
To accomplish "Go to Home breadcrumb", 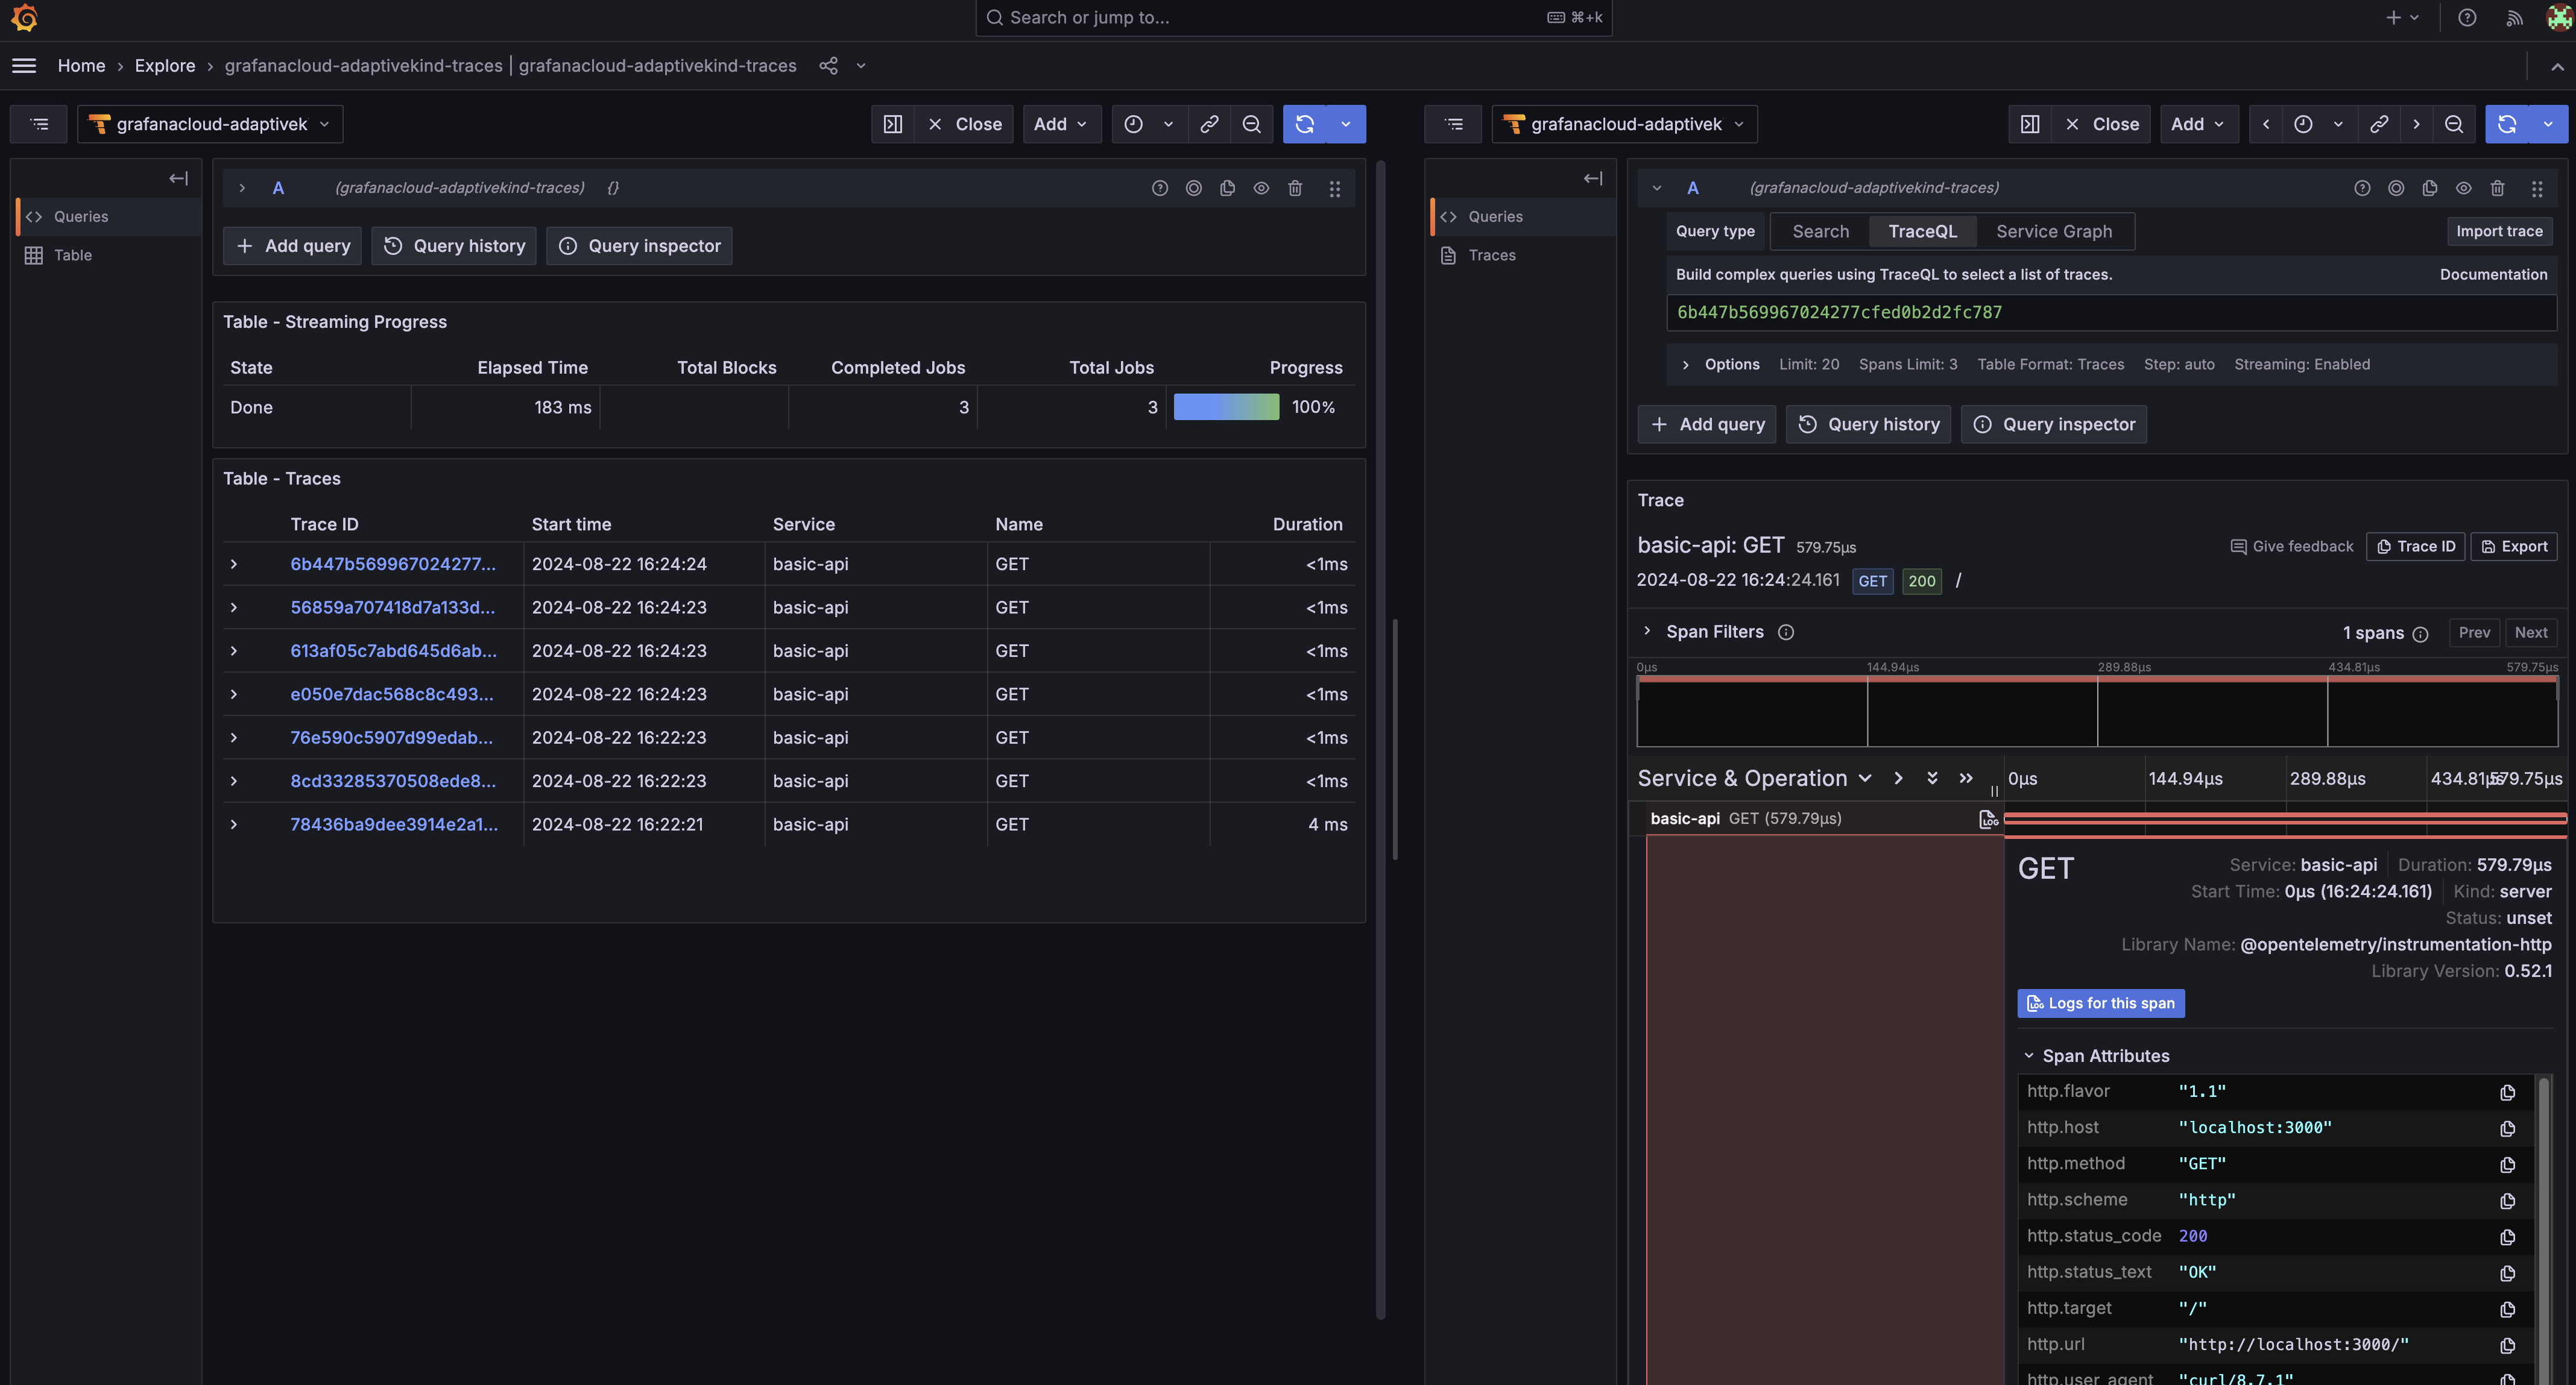I will coord(81,66).
